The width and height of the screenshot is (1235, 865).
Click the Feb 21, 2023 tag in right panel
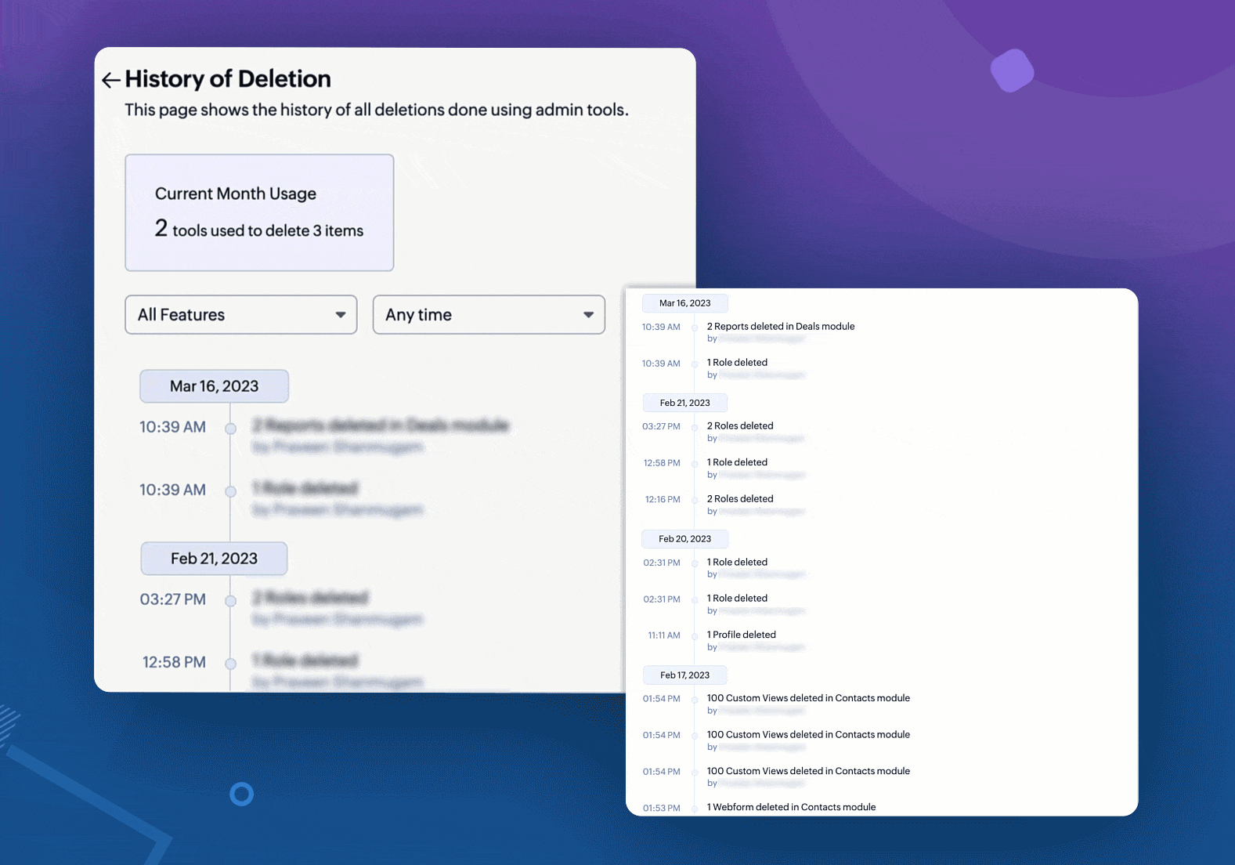pyautogui.click(x=685, y=403)
